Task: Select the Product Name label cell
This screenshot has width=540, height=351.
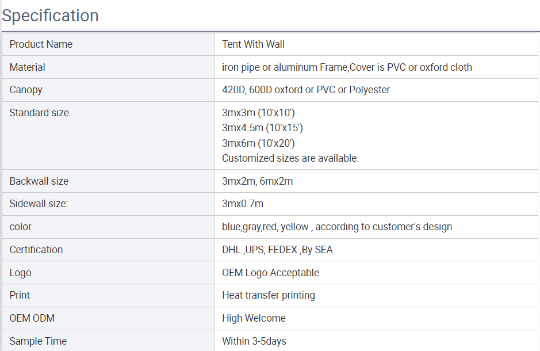Action: (108, 44)
